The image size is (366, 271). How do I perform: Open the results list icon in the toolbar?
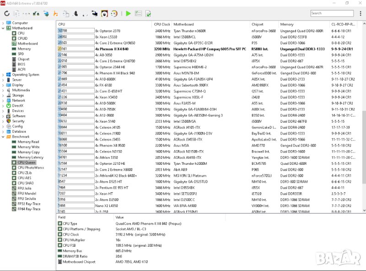click(138, 14)
